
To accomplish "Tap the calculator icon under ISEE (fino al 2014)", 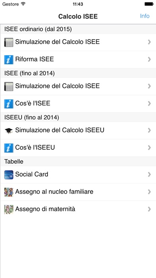I will click(9, 86).
